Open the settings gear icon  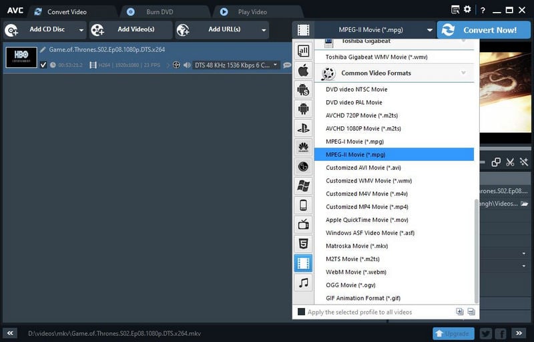coord(467,9)
